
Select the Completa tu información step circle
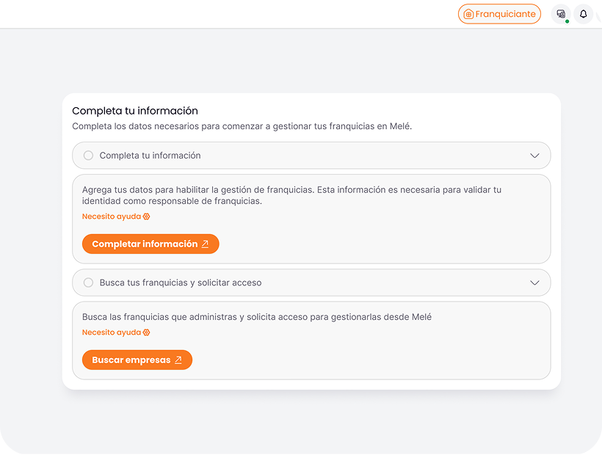(88, 156)
